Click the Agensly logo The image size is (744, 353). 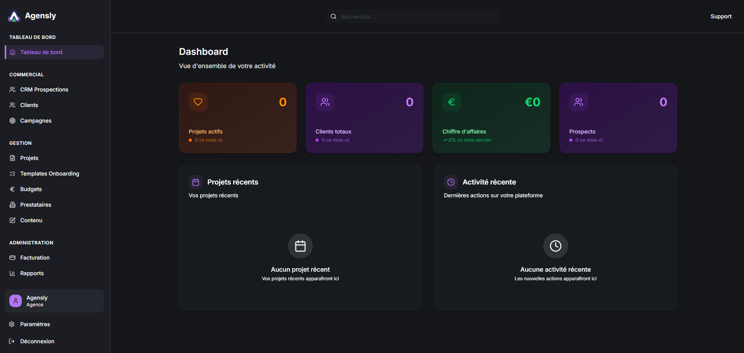[x=14, y=16]
